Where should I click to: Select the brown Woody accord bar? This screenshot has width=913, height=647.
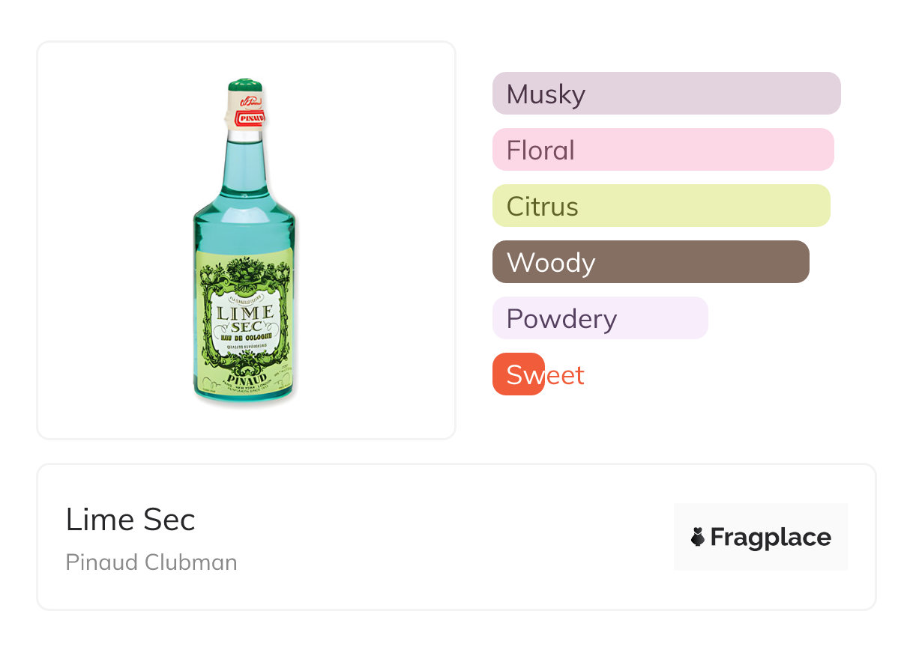[x=650, y=262]
